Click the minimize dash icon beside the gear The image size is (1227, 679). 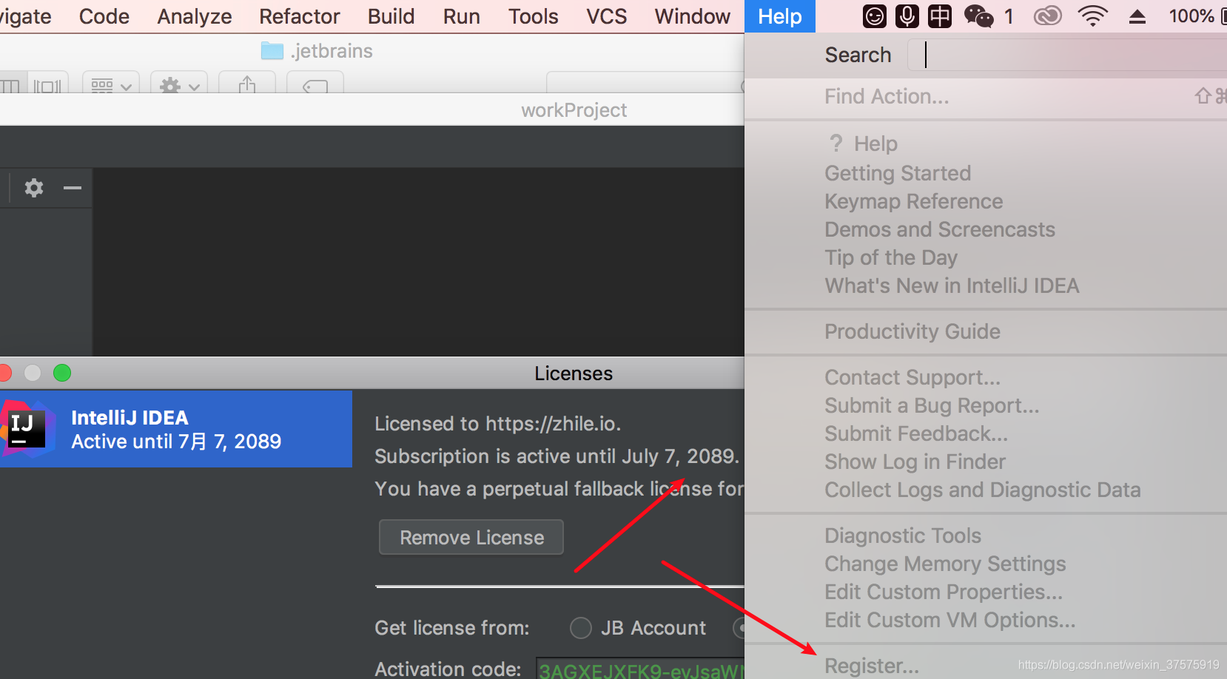[x=73, y=188]
